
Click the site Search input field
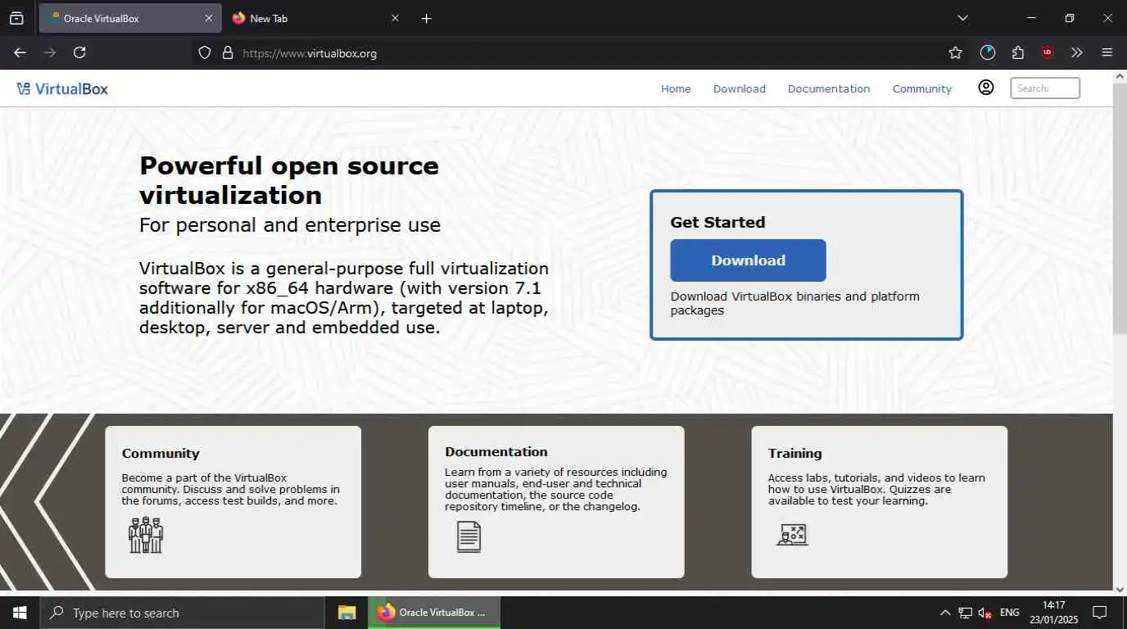pyautogui.click(x=1045, y=88)
